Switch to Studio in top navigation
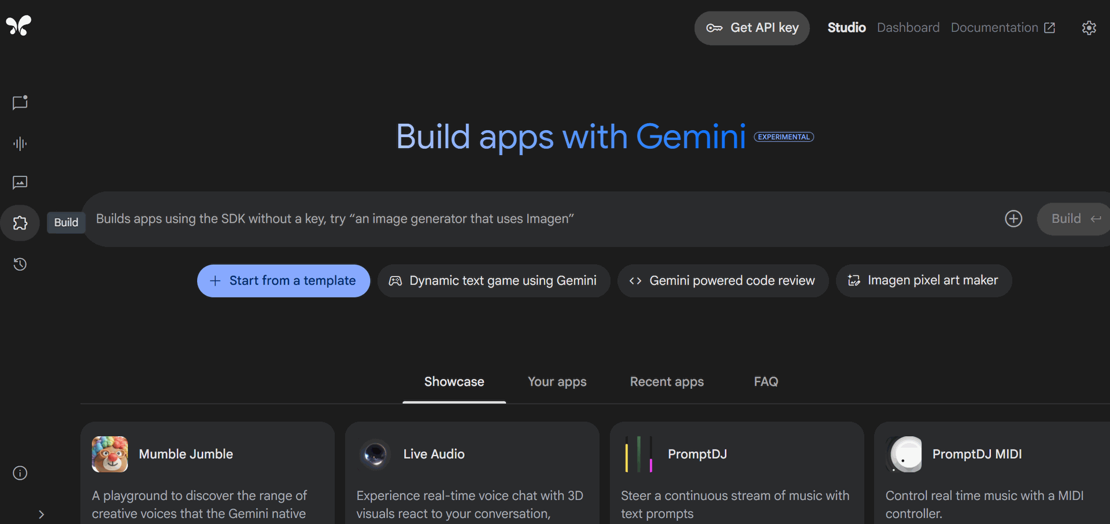1110x524 pixels. click(x=846, y=28)
